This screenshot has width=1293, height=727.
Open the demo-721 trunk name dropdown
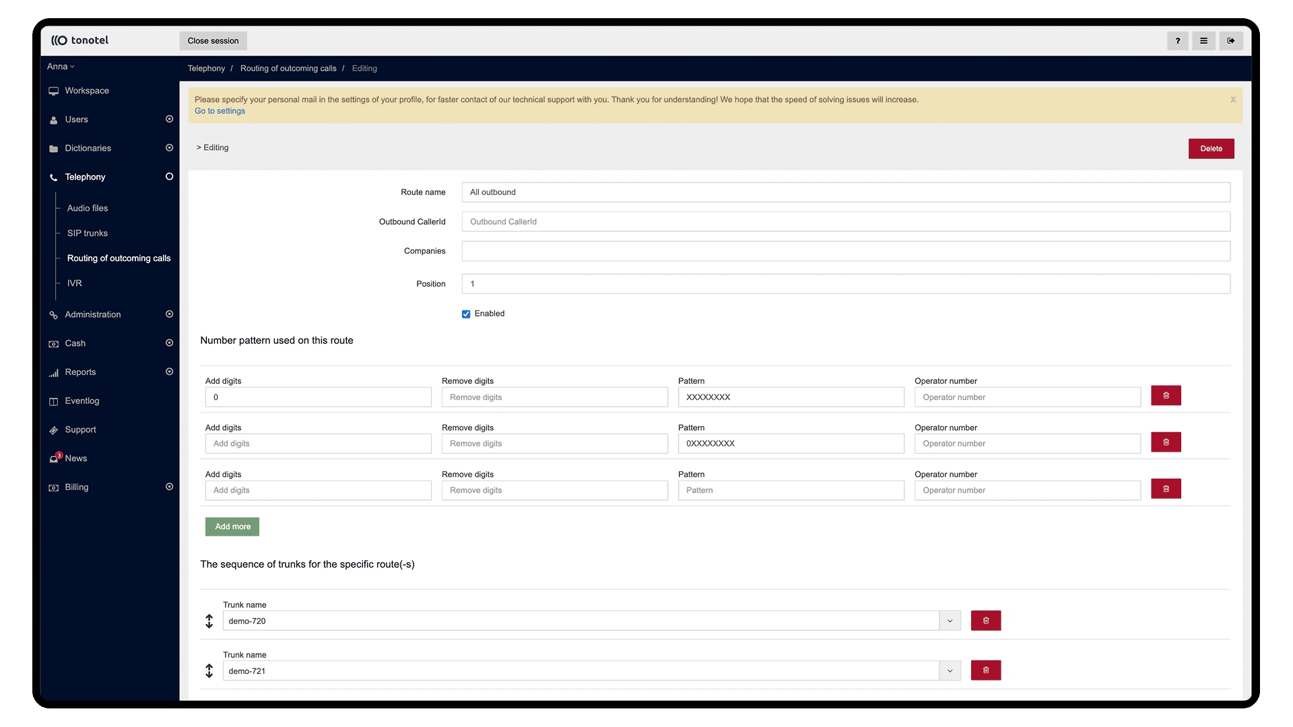tap(950, 670)
